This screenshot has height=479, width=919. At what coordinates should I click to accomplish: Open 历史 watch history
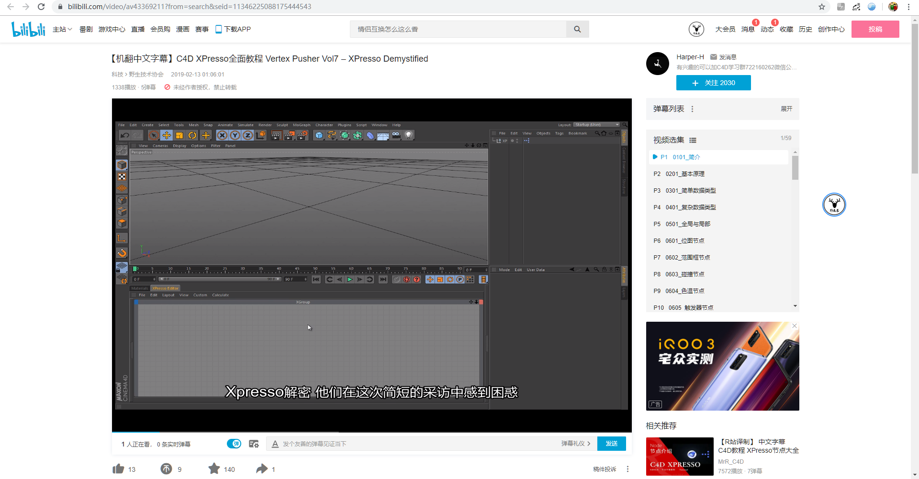click(x=806, y=29)
